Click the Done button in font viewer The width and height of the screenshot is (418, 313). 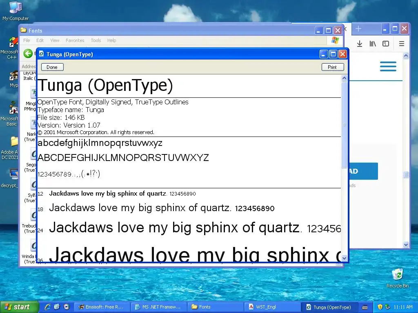coord(52,67)
